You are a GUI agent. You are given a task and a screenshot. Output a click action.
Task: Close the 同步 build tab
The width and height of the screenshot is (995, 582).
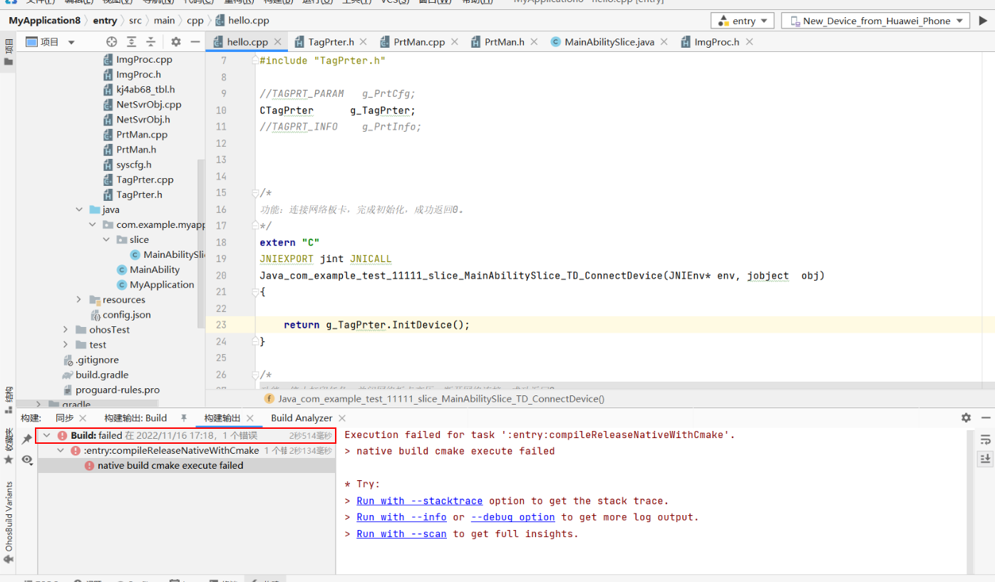point(83,418)
